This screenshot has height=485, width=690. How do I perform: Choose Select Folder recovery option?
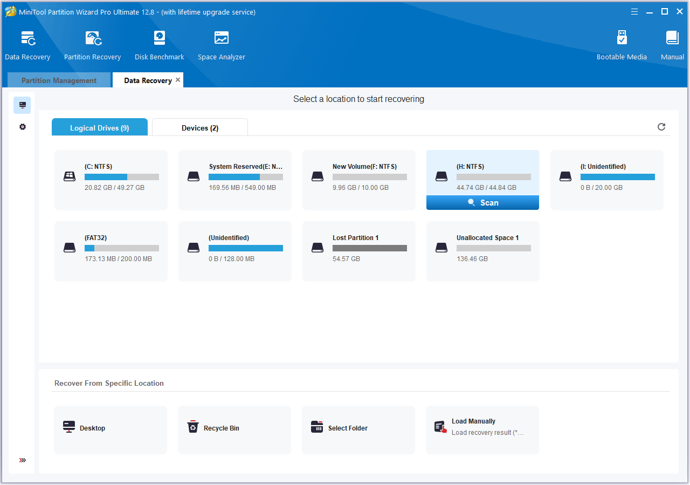[x=358, y=428]
